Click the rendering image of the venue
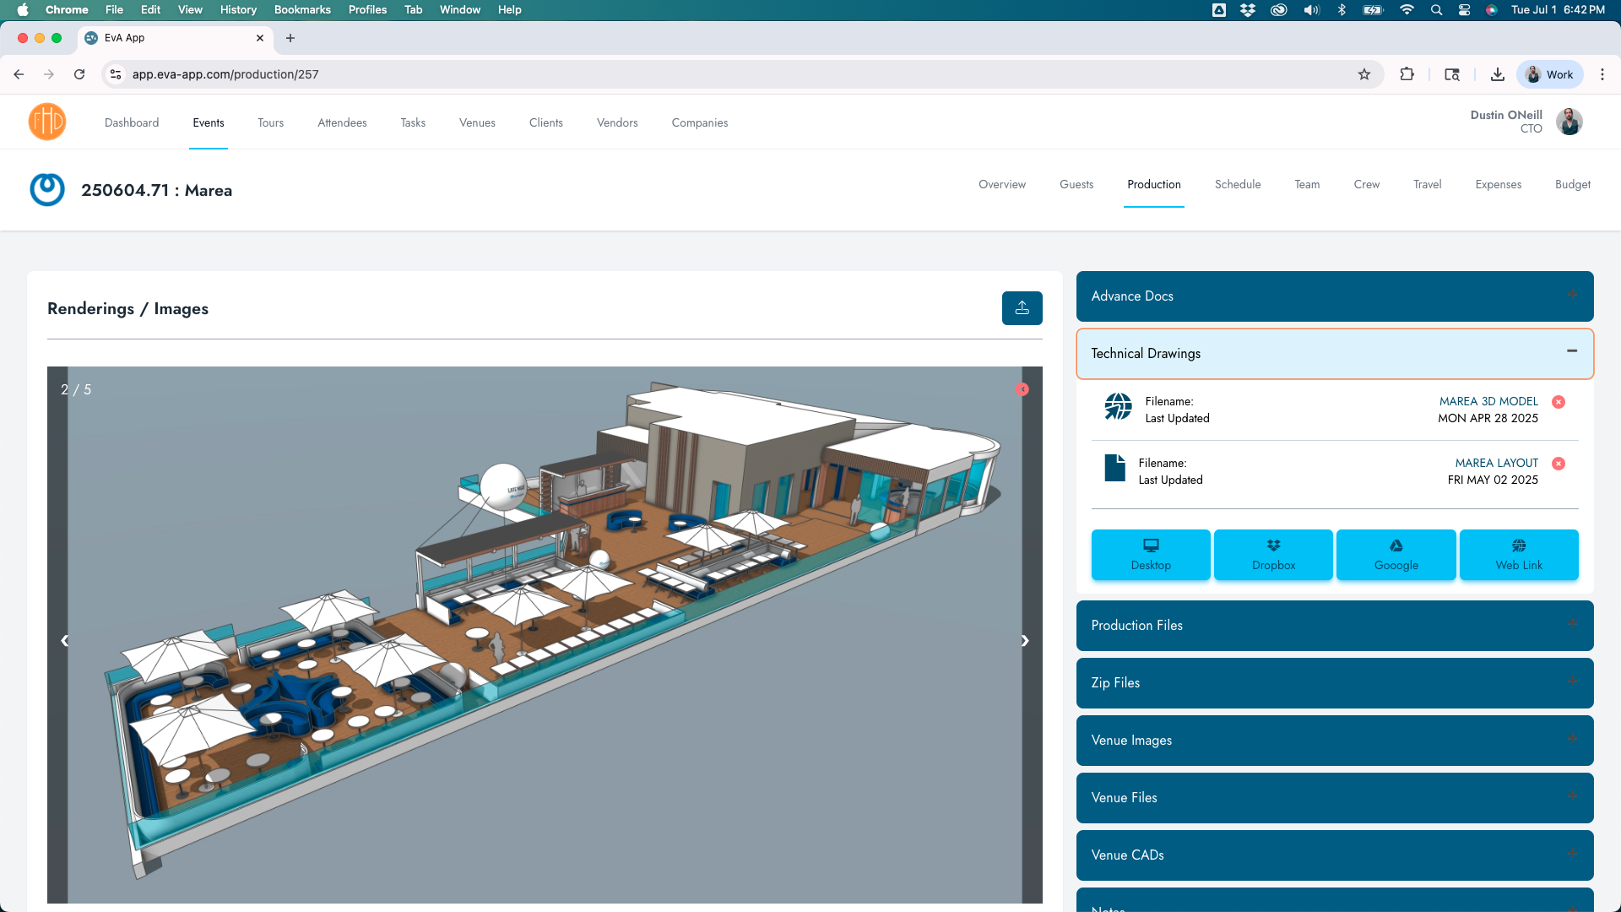 point(545,635)
